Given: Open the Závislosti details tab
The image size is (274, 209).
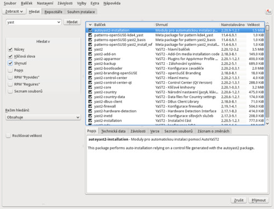Looking at the screenshot, I should [138, 131].
